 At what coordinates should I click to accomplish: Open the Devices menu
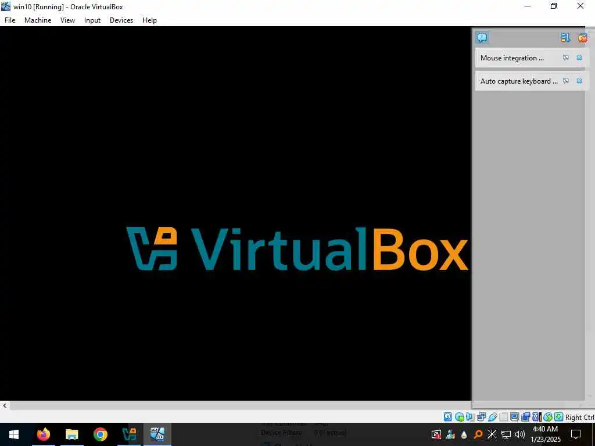tap(121, 20)
